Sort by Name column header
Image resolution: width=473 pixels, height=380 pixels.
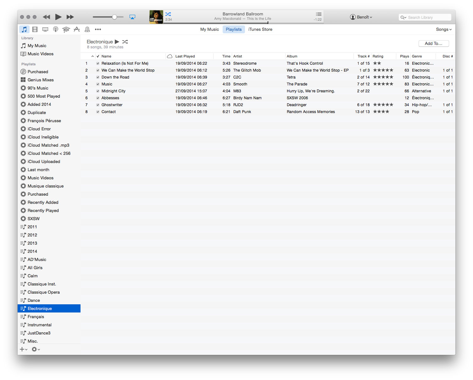(x=133, y=56)
